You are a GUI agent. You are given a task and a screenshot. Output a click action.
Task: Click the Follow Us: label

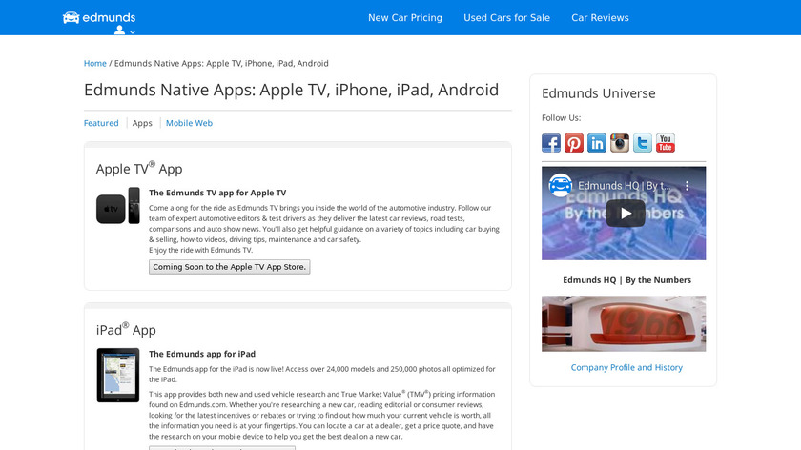tap(561, 118)
